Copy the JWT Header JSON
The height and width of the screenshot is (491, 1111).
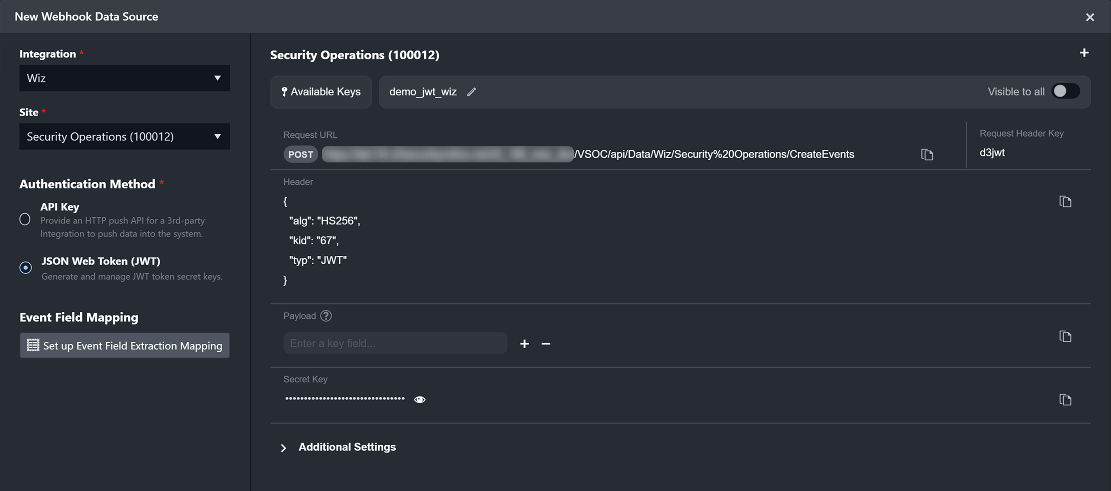coord(1065,201)
